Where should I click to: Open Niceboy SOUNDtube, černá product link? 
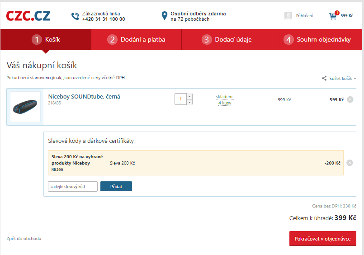click(84, 96)
